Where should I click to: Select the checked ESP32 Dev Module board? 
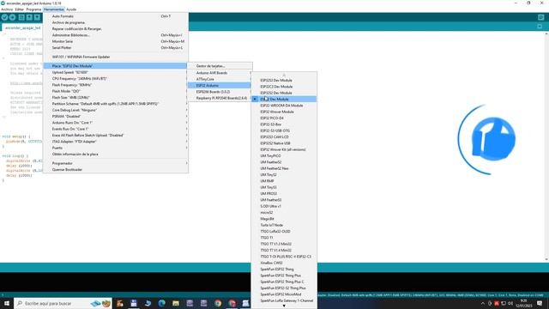[284, 100]
